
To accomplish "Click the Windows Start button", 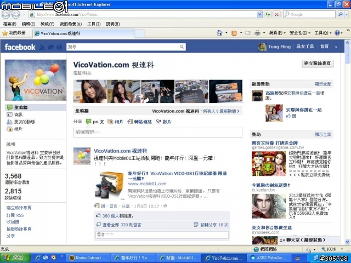I will (15, 258).
